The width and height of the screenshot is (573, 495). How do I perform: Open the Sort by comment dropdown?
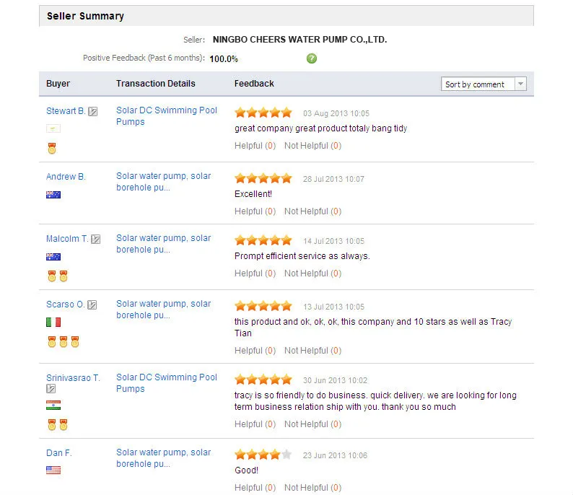(x=484, y=84)
